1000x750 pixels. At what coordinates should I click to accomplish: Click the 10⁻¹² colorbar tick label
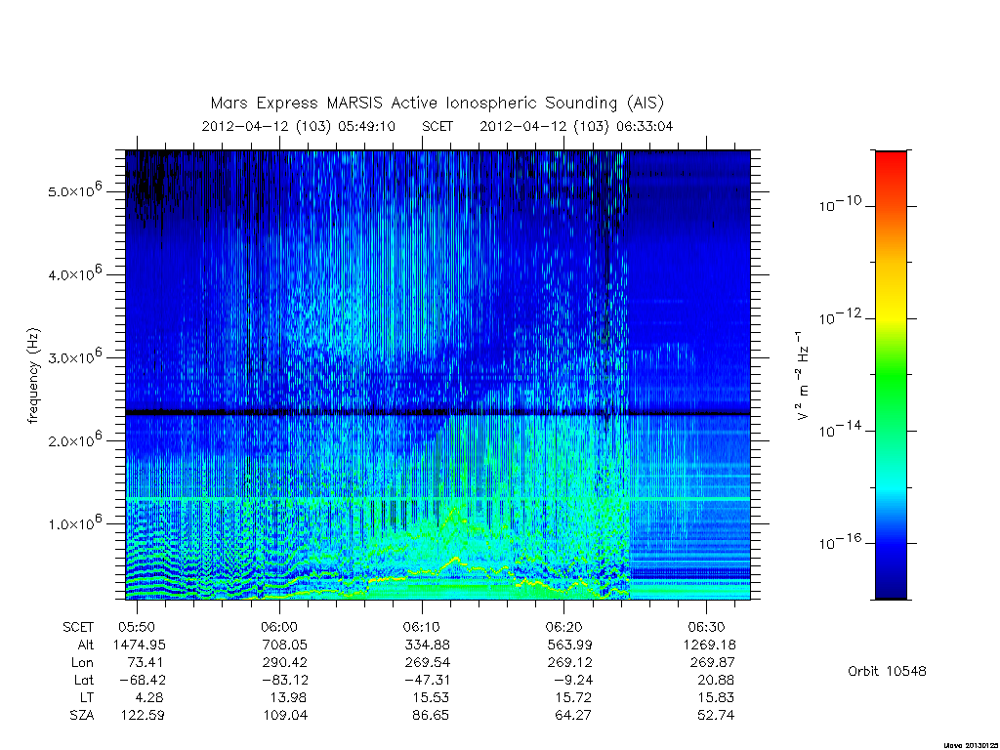click(840, 317)
